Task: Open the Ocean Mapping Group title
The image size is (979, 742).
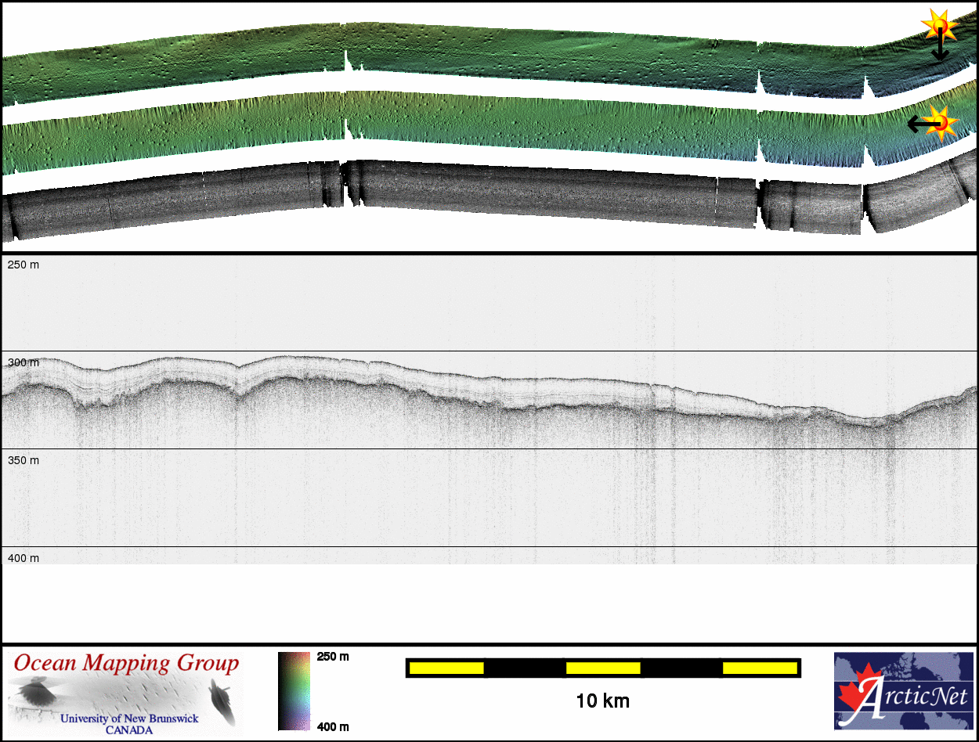Action: [126, 664]
